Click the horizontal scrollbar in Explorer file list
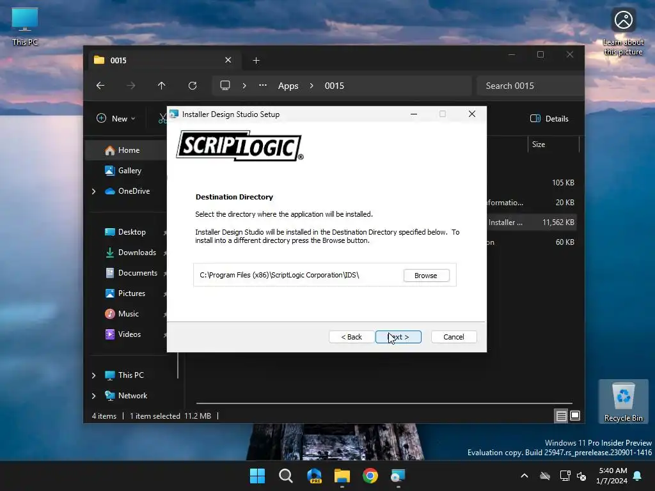 coord(384,403)
